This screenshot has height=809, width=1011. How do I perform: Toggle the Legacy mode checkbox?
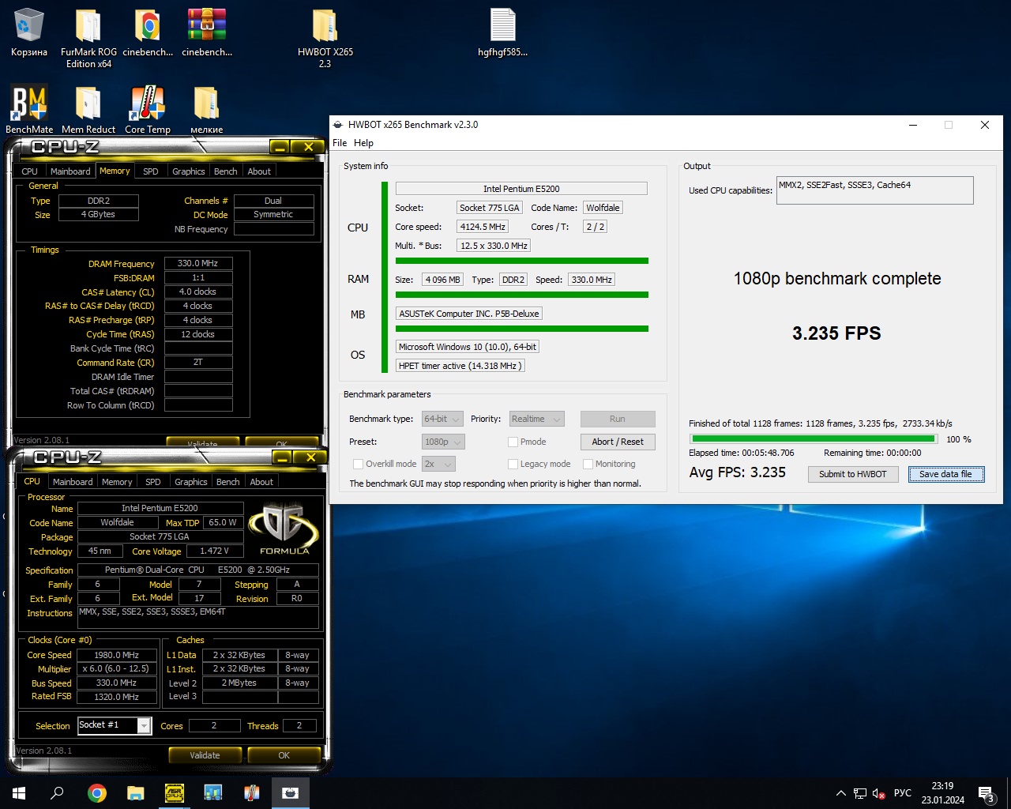pyautogui.click(x=513, y=465)
